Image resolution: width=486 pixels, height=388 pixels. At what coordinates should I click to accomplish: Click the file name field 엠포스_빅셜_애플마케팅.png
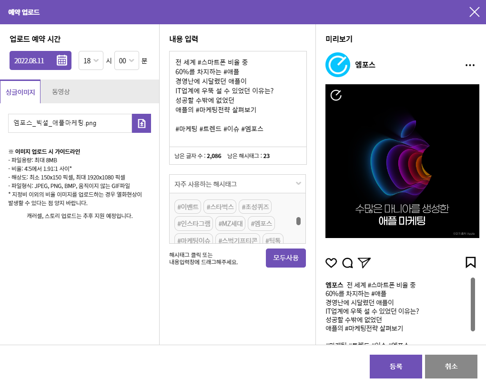[70, 123]
